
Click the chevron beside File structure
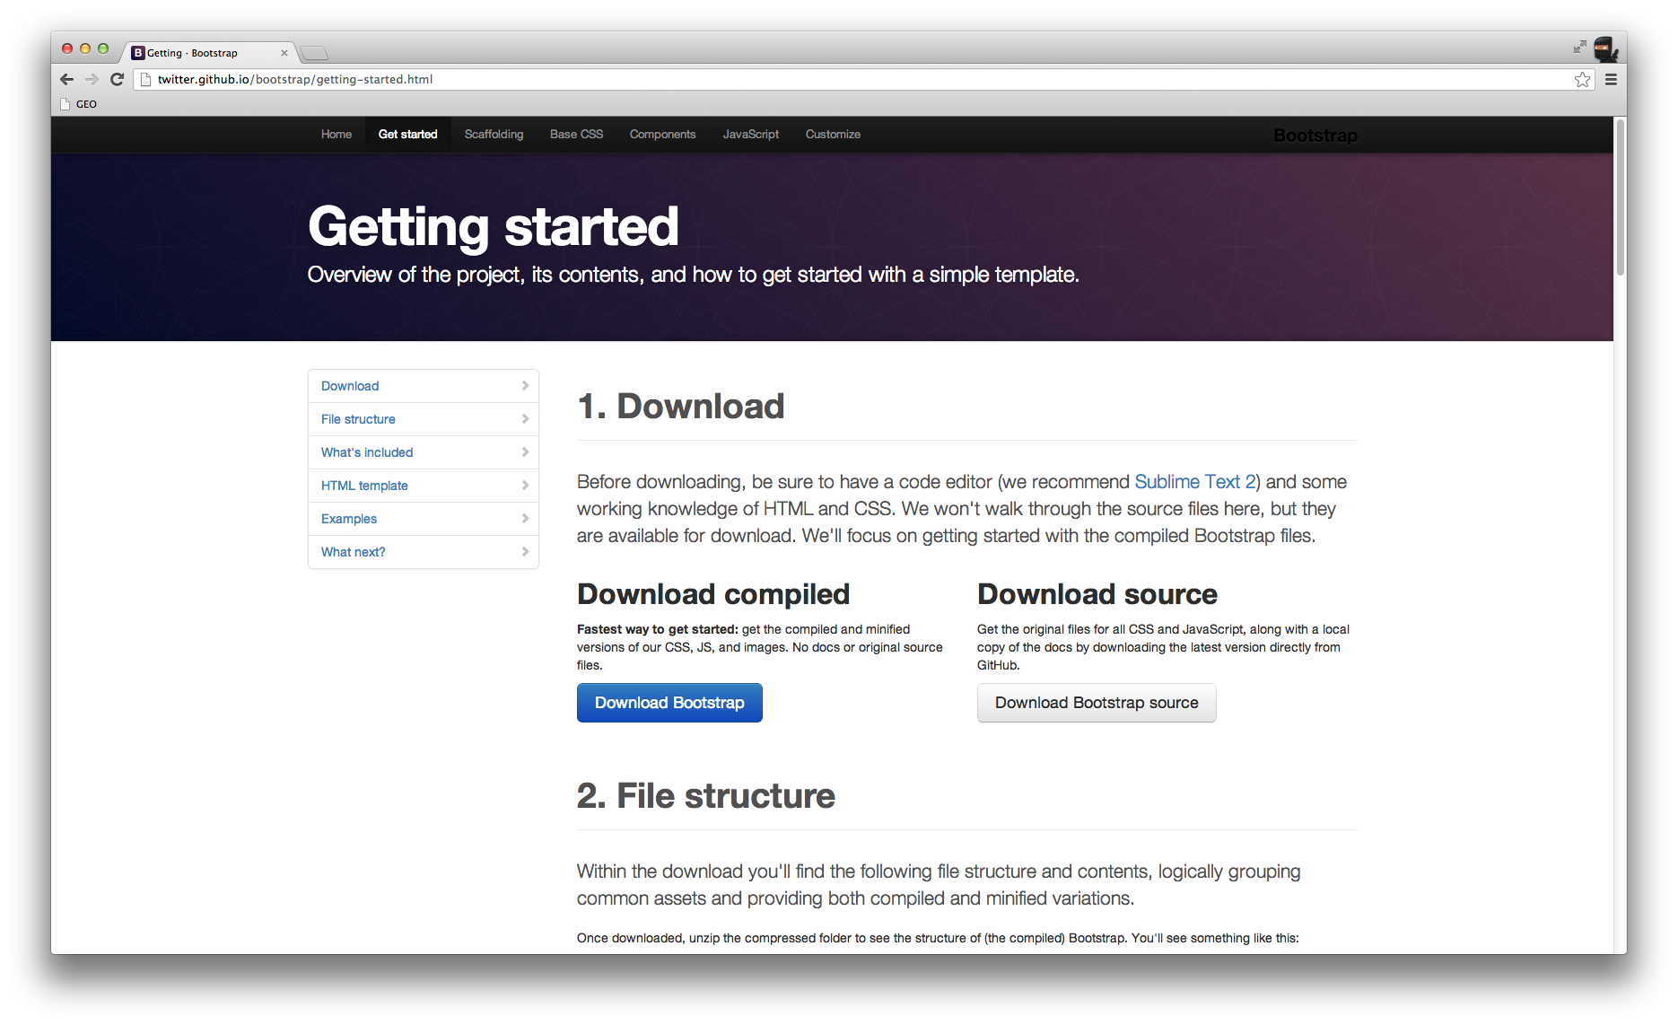point(525,418)
